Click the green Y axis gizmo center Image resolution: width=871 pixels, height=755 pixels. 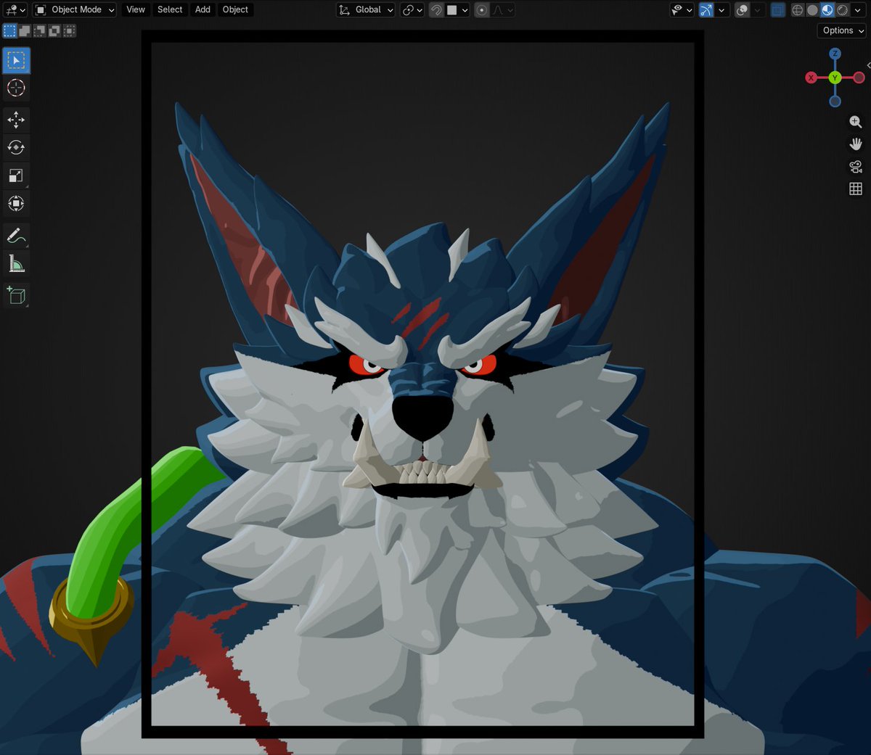point(835,78)
